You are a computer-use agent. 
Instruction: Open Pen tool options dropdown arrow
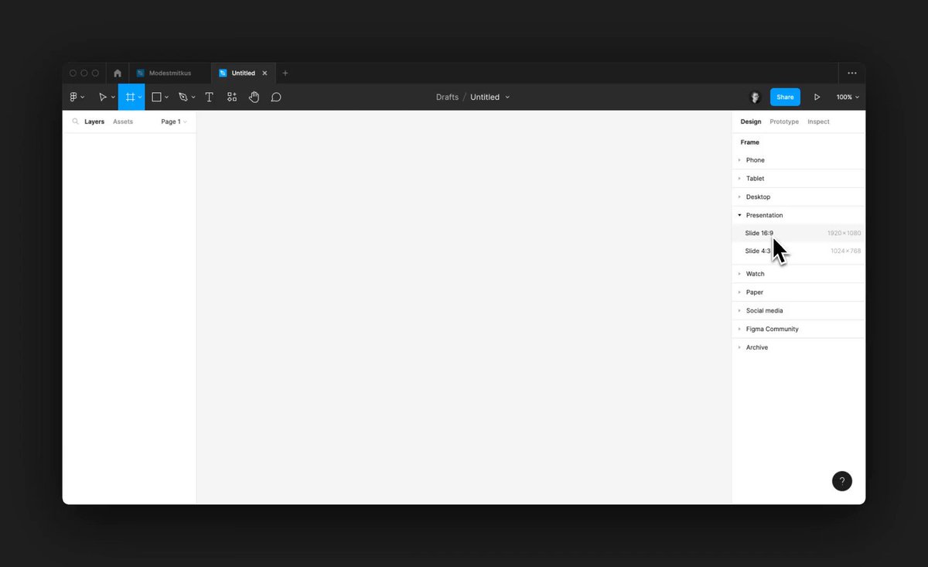[193, 97]
